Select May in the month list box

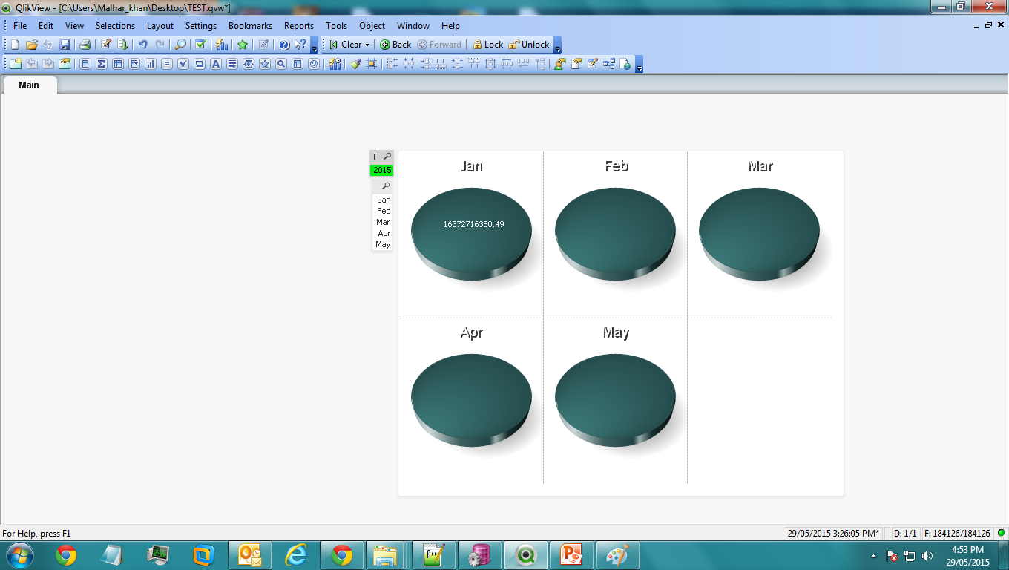coord(383,244)
